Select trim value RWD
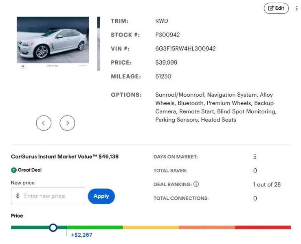Viewport: 301px width, 244px height. [162, 21]
